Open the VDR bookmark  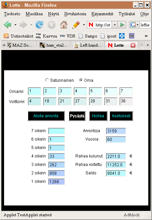(x=68, y=36)
